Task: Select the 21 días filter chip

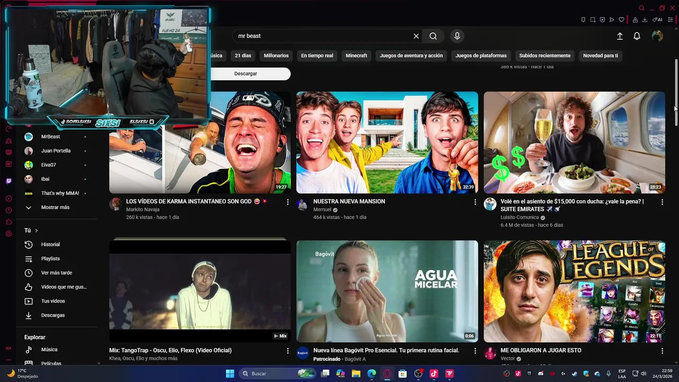Action: coord(243,56)
